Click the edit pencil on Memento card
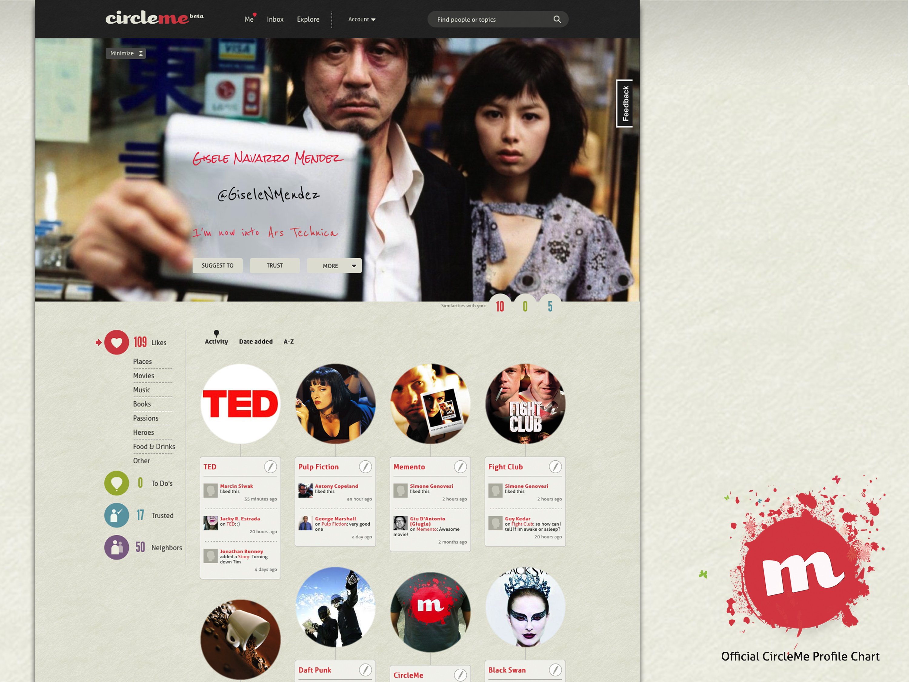 tap(460, 466)
